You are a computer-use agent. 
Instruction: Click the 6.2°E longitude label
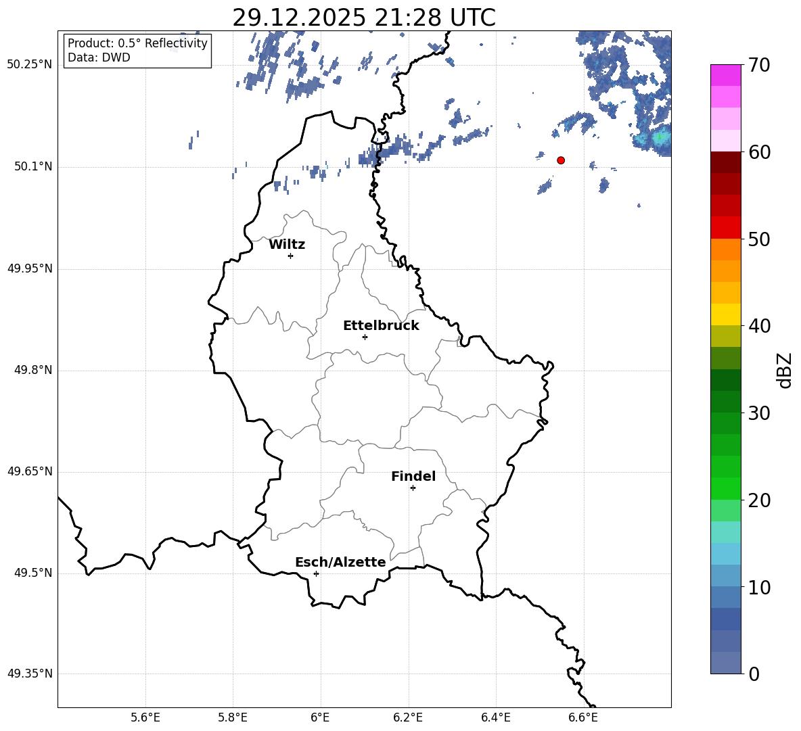pyautogui.click(x=408, y=717)
